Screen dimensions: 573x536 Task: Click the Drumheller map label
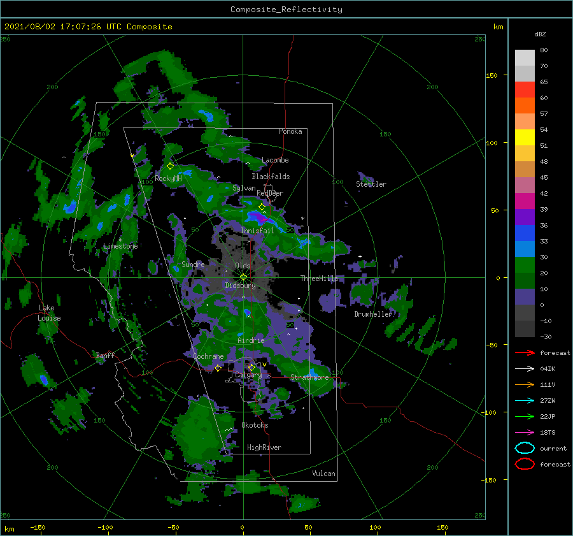373,314
